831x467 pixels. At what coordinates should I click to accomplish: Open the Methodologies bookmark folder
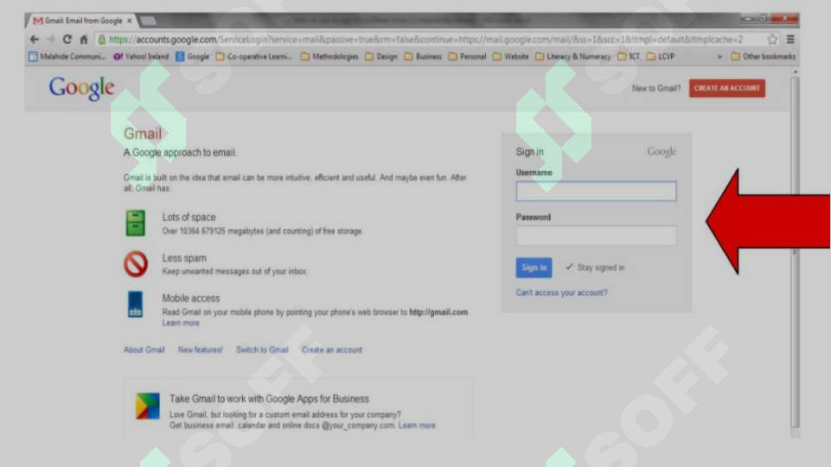329,56
